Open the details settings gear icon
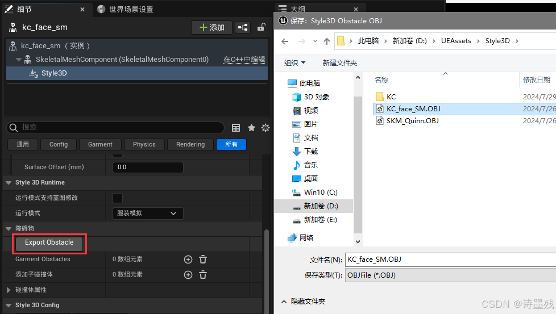Viewport: 556px width, 314px height. pyautogui.click(x=265, y=128)
